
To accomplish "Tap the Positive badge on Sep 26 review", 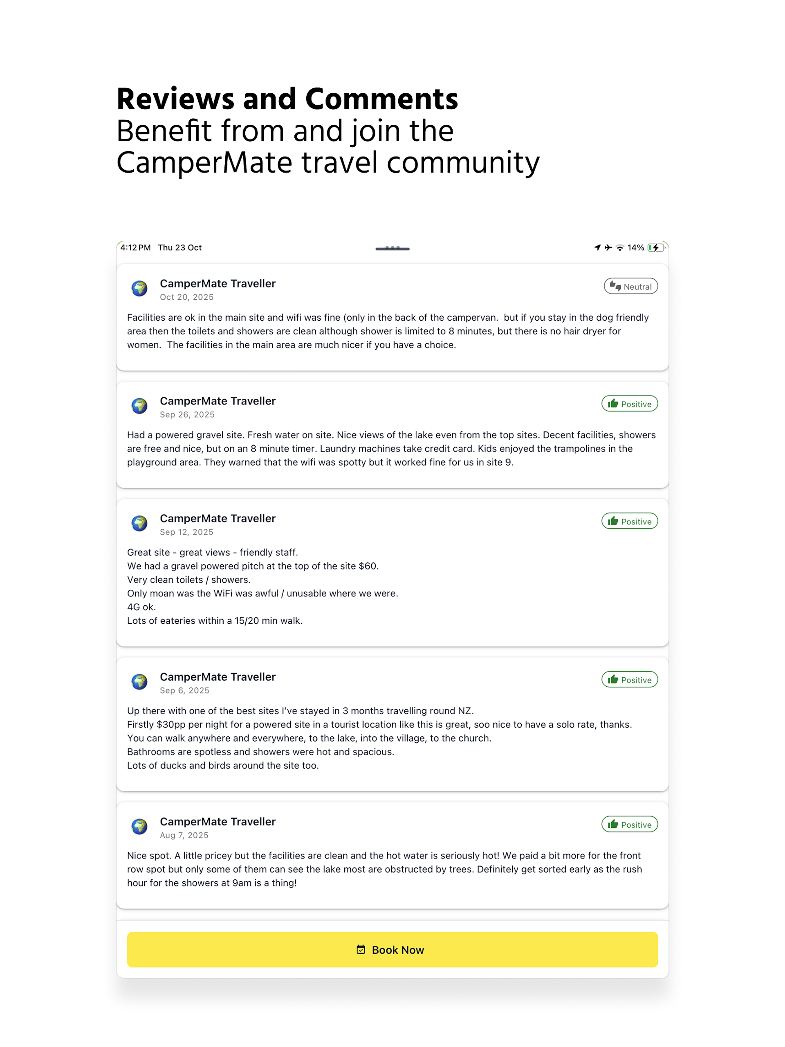I will tap(629, 404).
